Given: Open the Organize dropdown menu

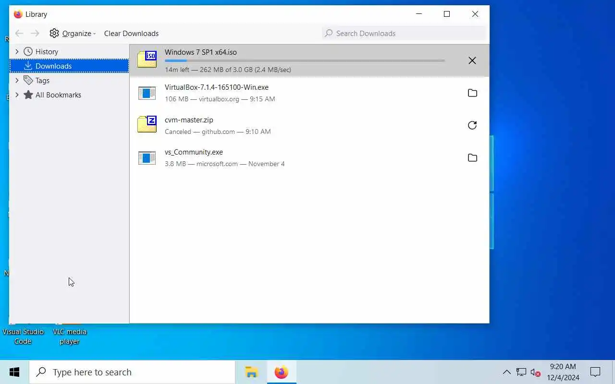Looking at the screenshot, I should pyautogui.click(x=73, y=33).
